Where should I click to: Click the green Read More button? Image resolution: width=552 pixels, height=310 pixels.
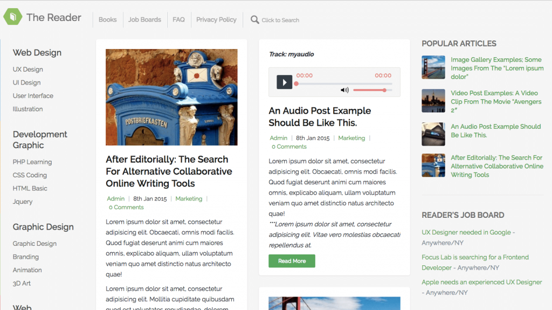click(292, 261)
